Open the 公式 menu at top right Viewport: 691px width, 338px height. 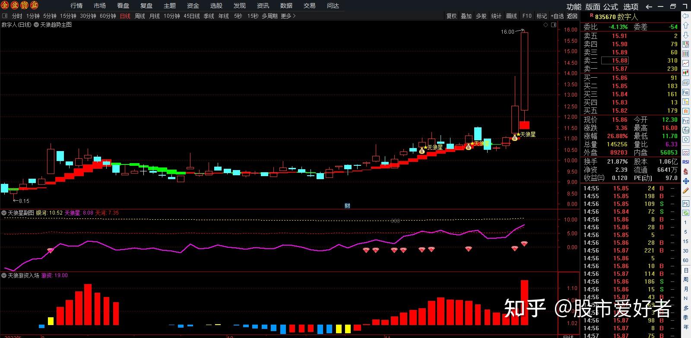(611, 7)
